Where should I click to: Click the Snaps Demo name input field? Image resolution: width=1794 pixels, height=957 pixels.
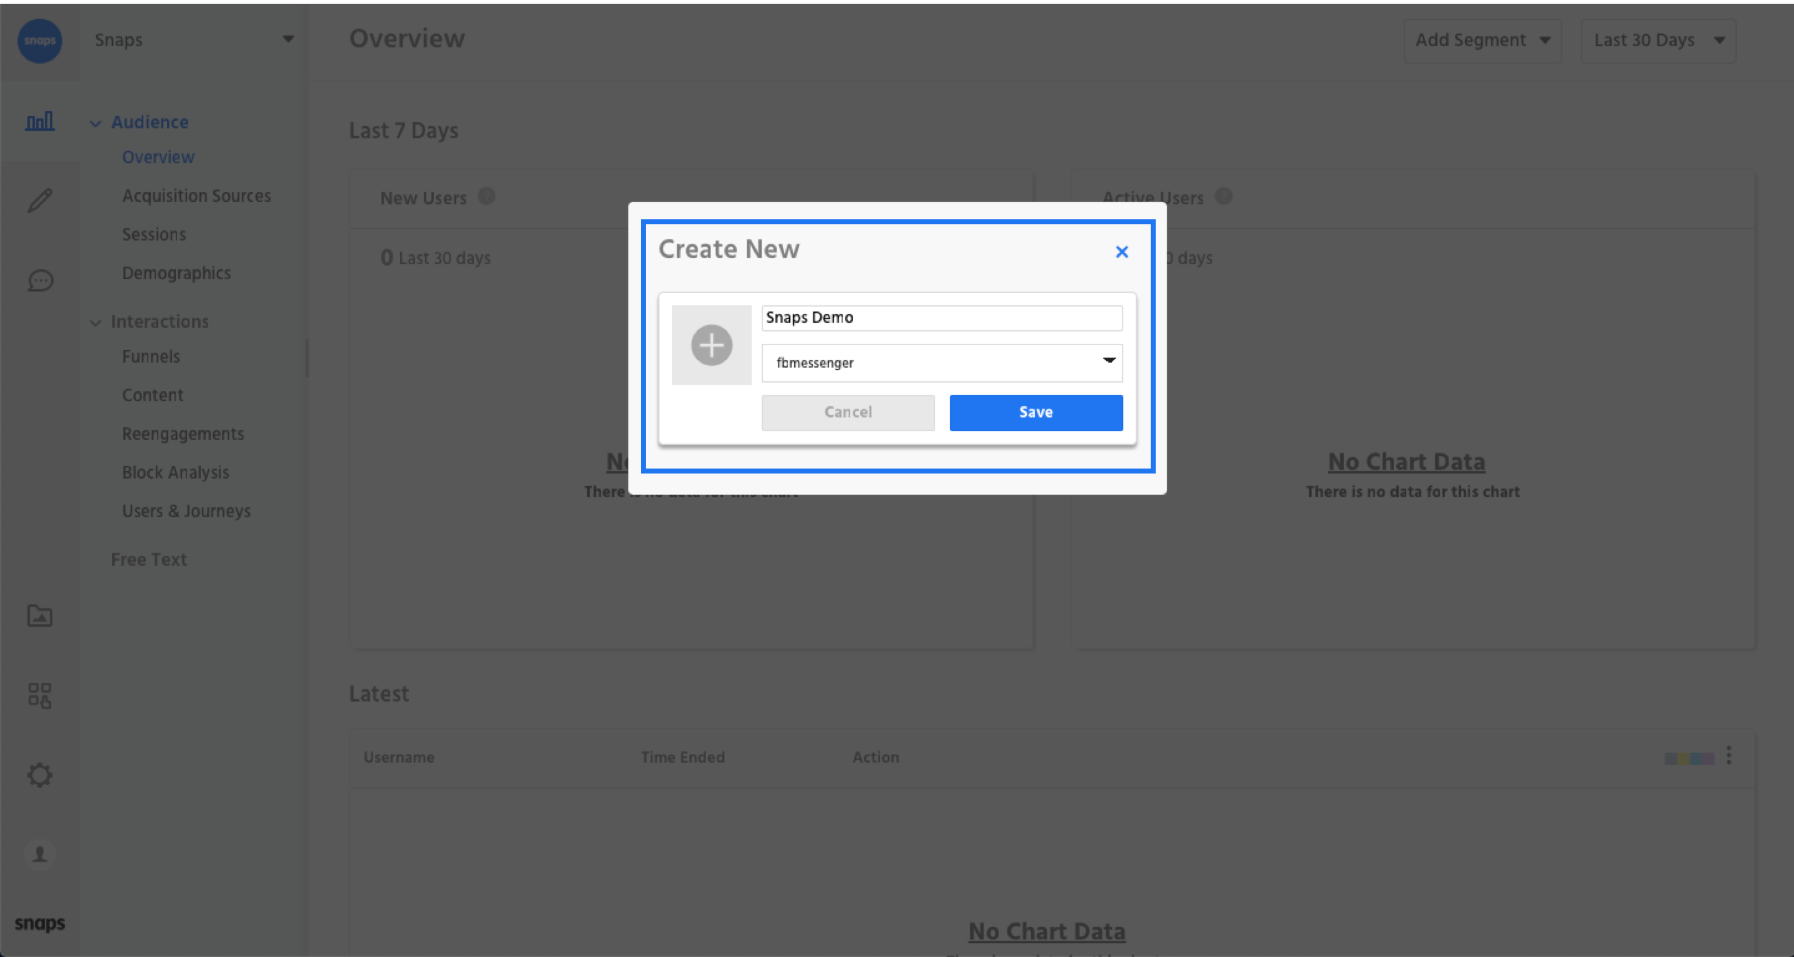point(942,318)
